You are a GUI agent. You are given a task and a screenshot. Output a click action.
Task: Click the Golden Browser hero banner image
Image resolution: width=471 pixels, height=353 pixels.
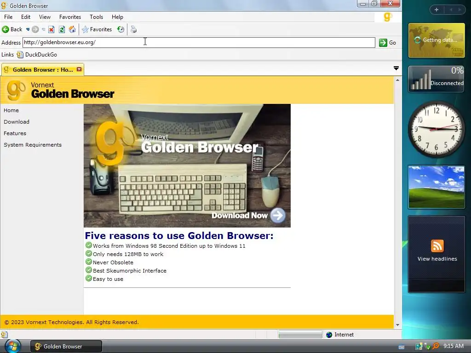click(x=187, y=165)
